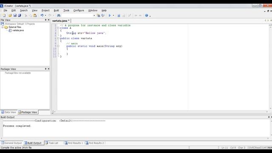The height and width of the screenshot is (153, 272).
Task: Click the Undo arrow icon
Action: click(42, 15)
